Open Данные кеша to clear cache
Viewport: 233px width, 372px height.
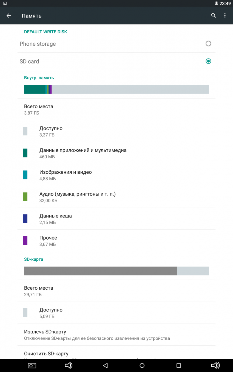click(56, 219)
